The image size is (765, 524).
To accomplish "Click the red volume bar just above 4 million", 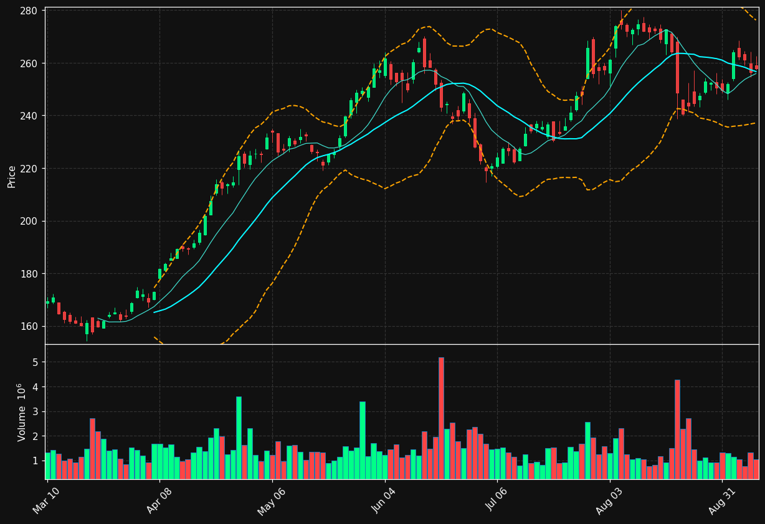I will click(x=677, y=429).
